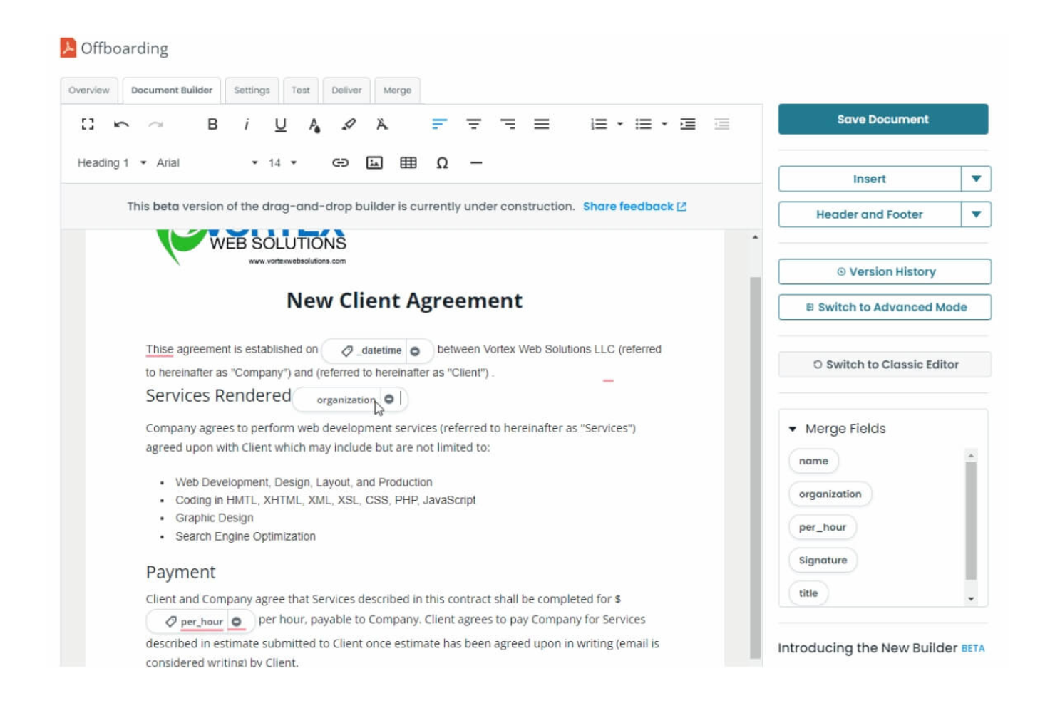
Task: Open the font size 14 dropdown
Action: pos(285,162)
